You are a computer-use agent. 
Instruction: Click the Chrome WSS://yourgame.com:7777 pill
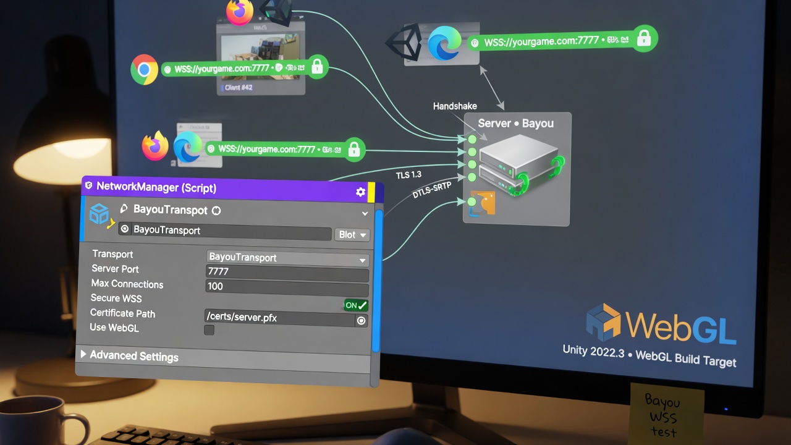coord(244,68)
